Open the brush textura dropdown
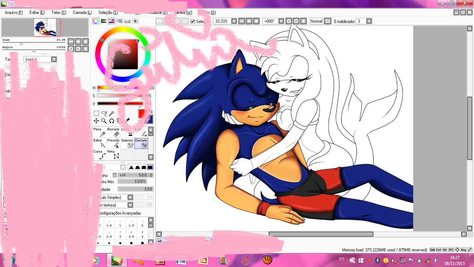The width and height of the screenshot is (474, 267). click(130, 205)
